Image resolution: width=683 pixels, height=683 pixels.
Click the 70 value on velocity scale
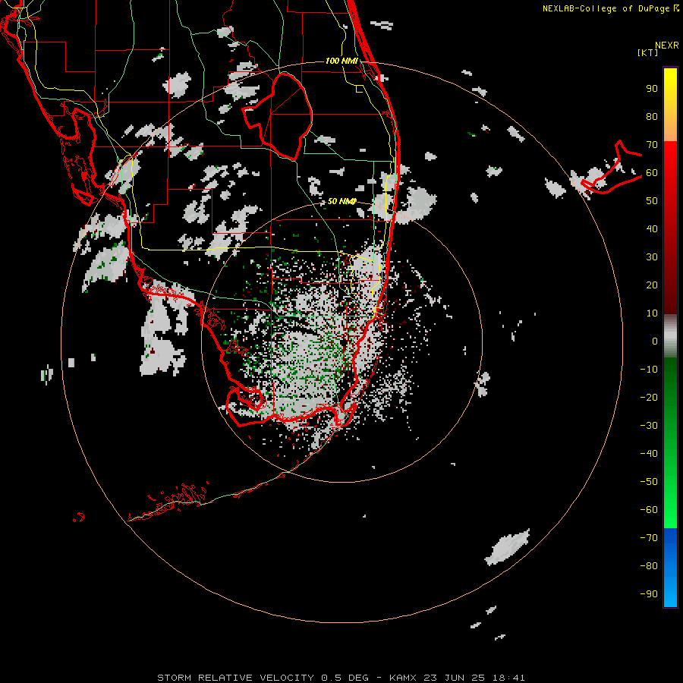coord(652,145)
